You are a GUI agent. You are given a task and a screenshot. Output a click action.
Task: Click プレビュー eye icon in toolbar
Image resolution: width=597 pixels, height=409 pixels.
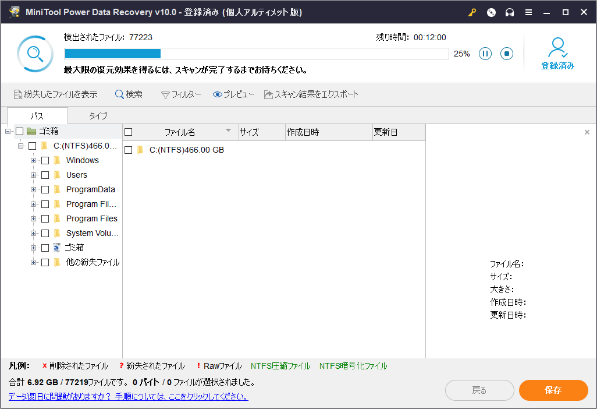coord(218,94)
